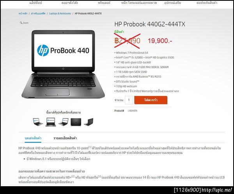Open the อุปกรณ์เสริม navigation menu
The width and height of the screenshot is (234, 194).
click(173, 3)
